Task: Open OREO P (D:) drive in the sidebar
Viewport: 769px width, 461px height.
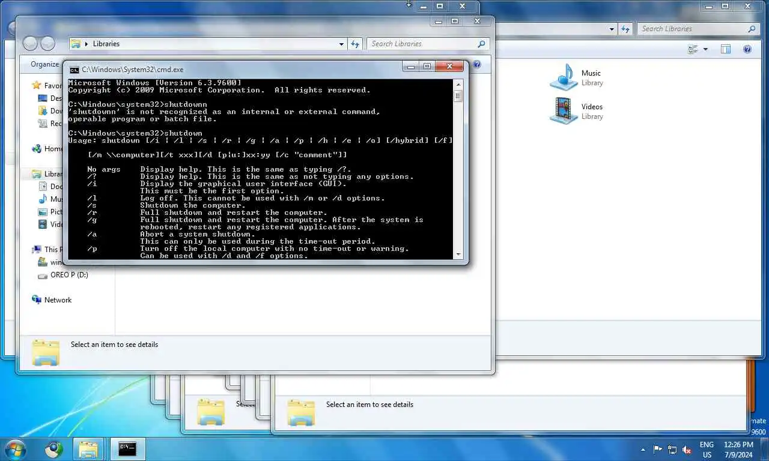Action: pos(63,275)
